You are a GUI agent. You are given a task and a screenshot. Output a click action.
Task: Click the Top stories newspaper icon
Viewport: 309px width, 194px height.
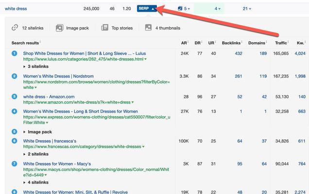(x=104, y=28)
